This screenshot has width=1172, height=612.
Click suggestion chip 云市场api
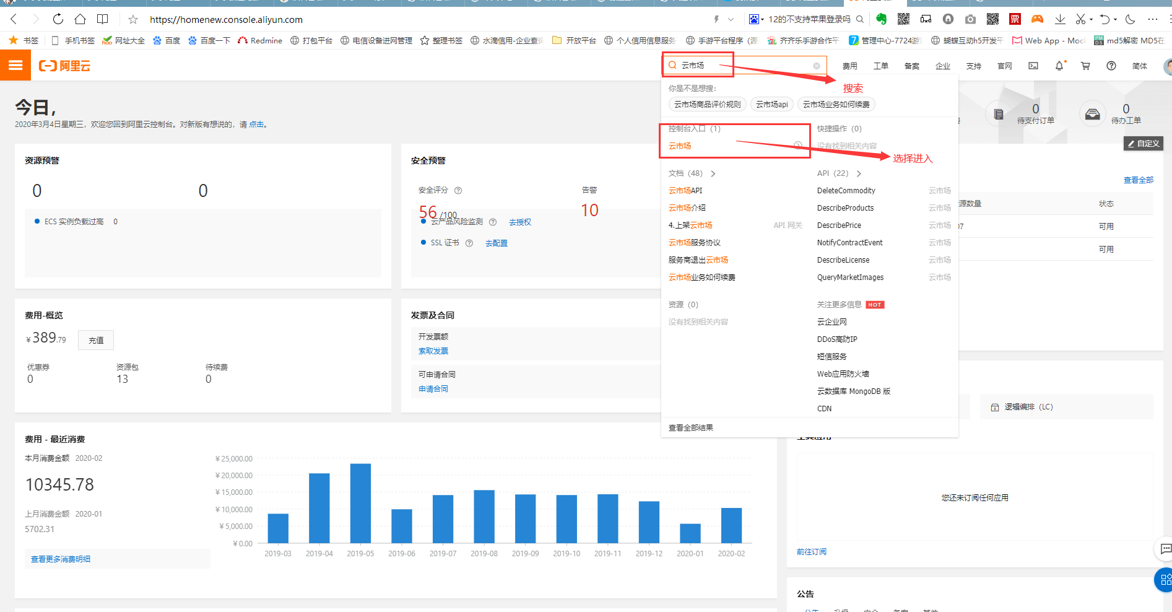772,105
